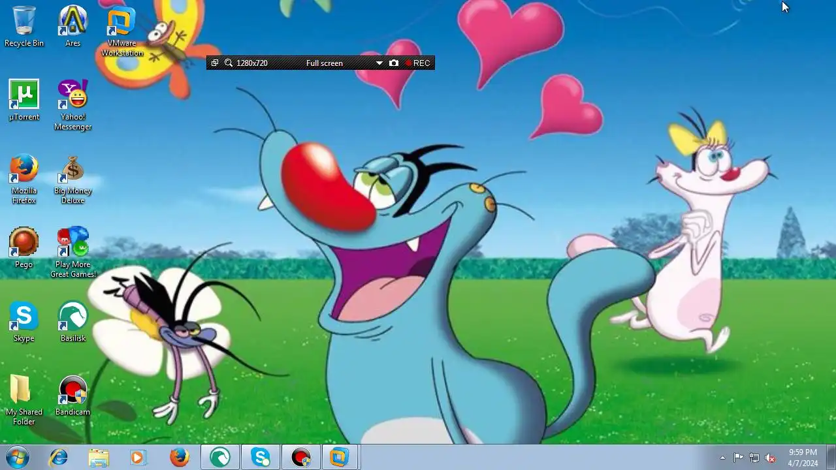Switch to VMware Workstation taskbar window

(x=340, y=458)
